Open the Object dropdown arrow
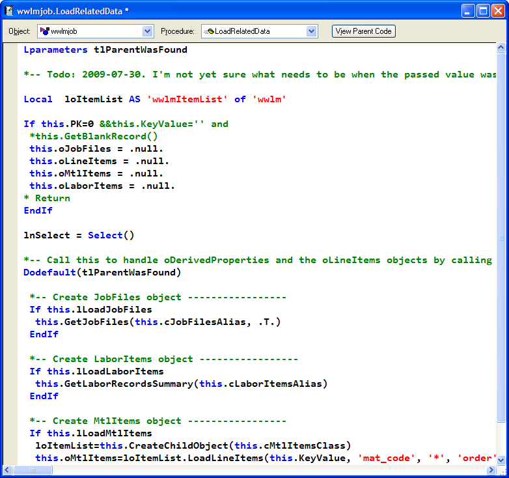Viewport: 509px width, 478px height. coord(147,31)
